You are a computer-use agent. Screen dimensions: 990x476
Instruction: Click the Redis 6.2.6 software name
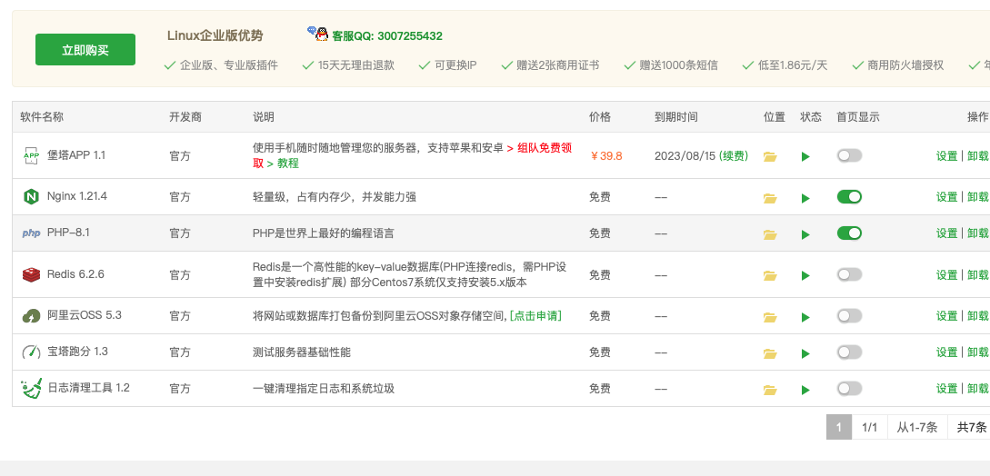tap(75, 274)
